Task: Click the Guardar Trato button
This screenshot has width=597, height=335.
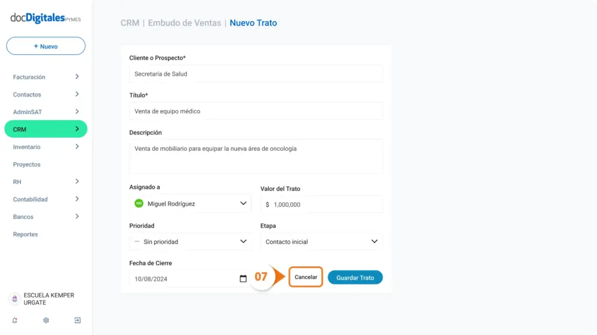Action: [355, 277]
